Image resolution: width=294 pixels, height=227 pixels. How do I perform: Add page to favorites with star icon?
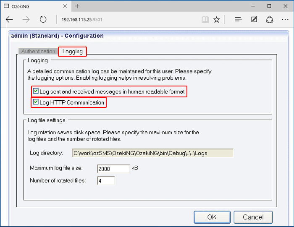217,19
